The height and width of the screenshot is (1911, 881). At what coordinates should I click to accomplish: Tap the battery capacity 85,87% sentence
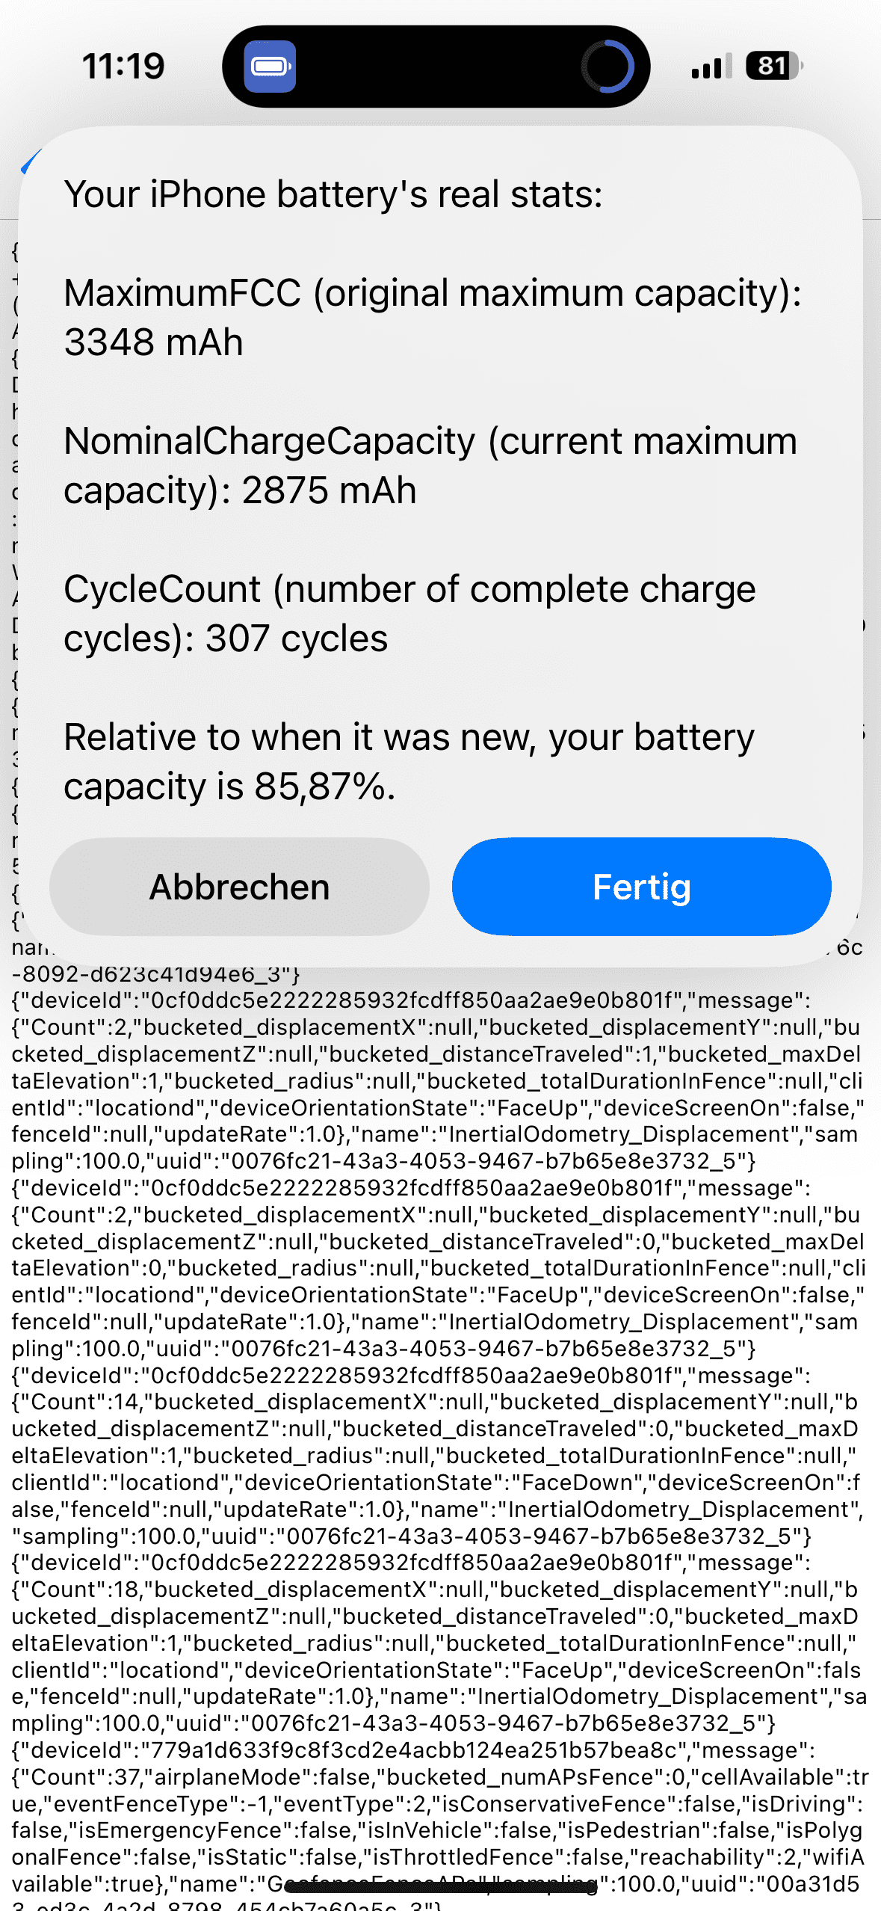point(409,761)
